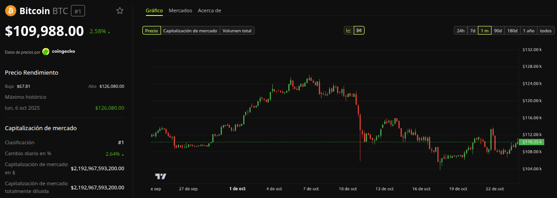Set chart range to 180d
The height and width of the screenshot is (198, 557).
(x=512, y=30)
